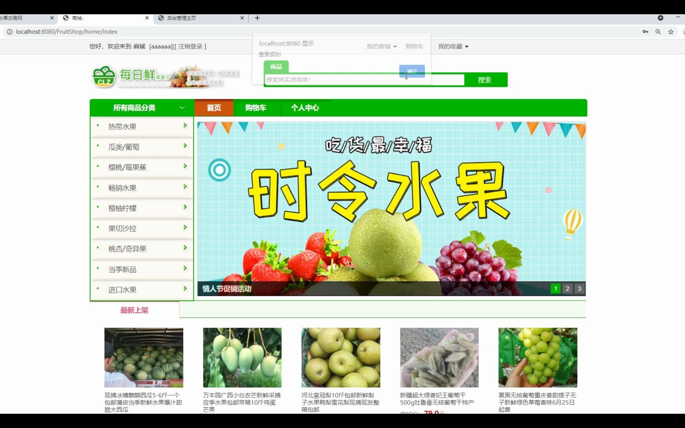Click the search input field

click(x=364, y=80)
